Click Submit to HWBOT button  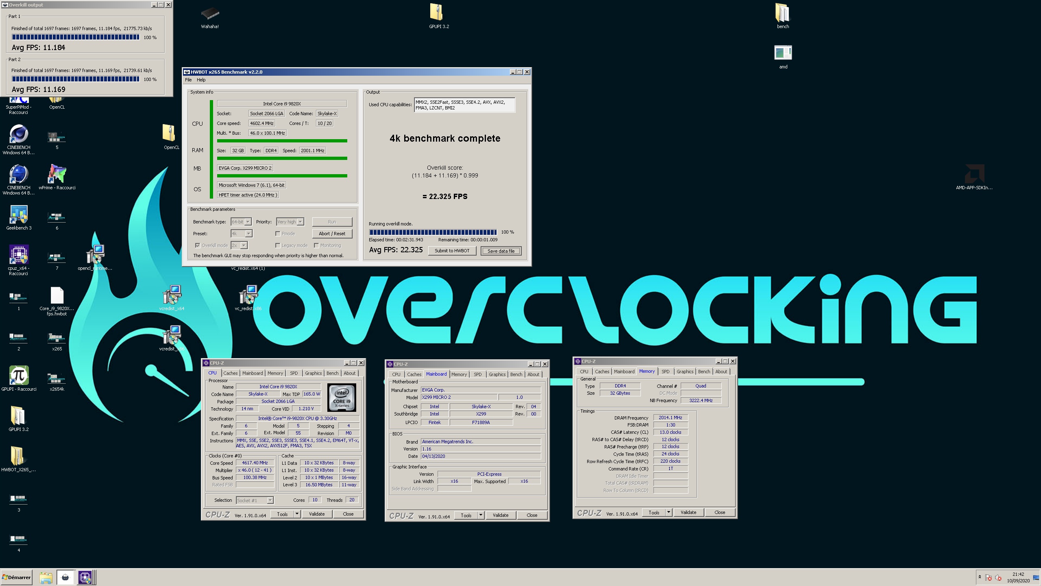(452, 251)
